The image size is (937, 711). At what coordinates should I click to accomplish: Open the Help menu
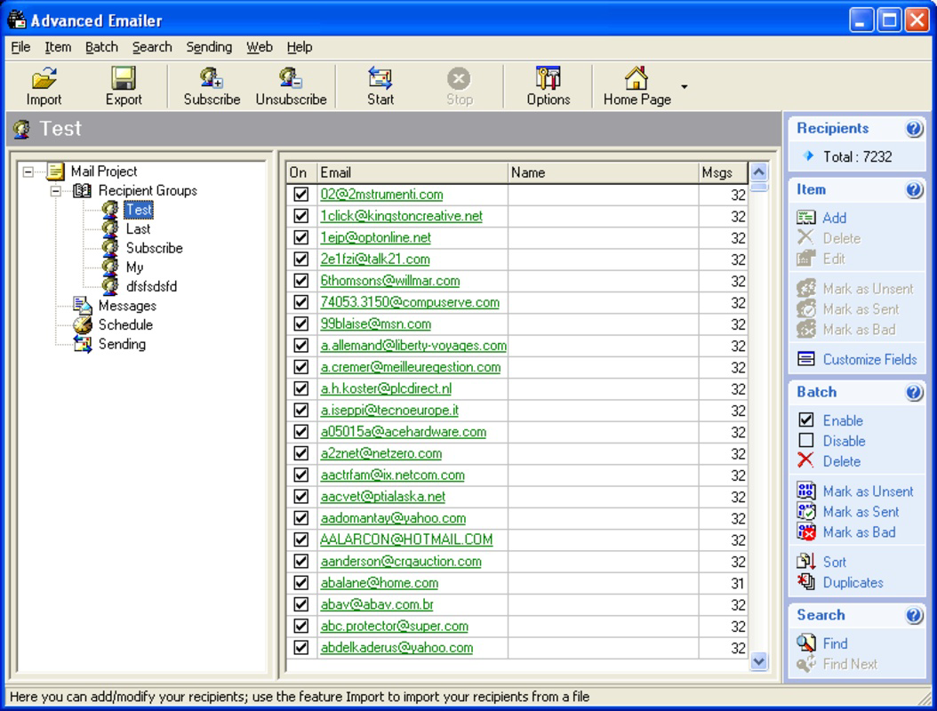[x=300, y=46]
